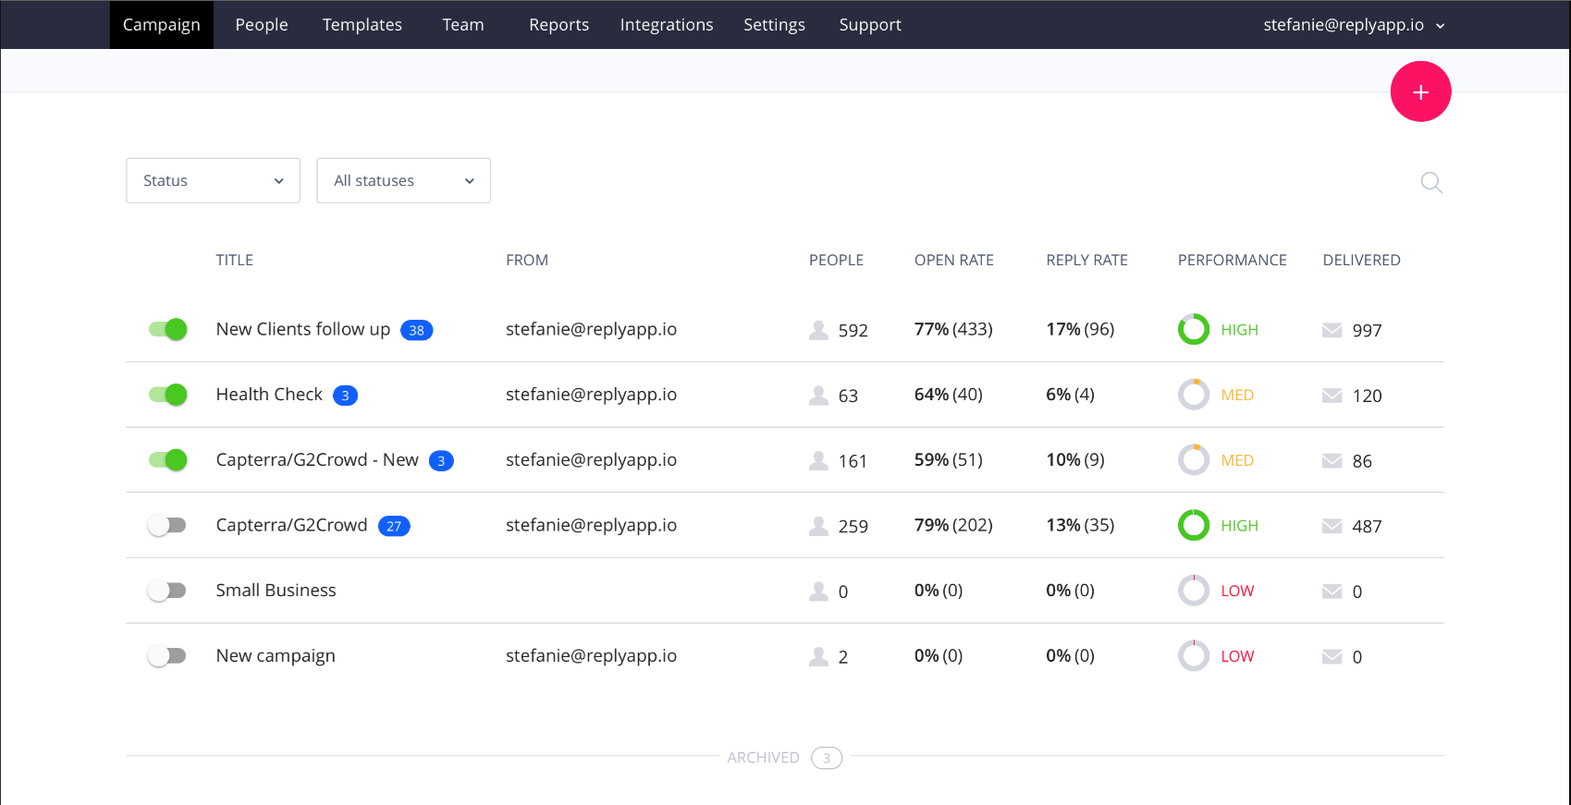The image size is (1571, 805).
Task: Click performance ring for New Clients follow up
Action: pyautogui.click(x=1193, y=329)
